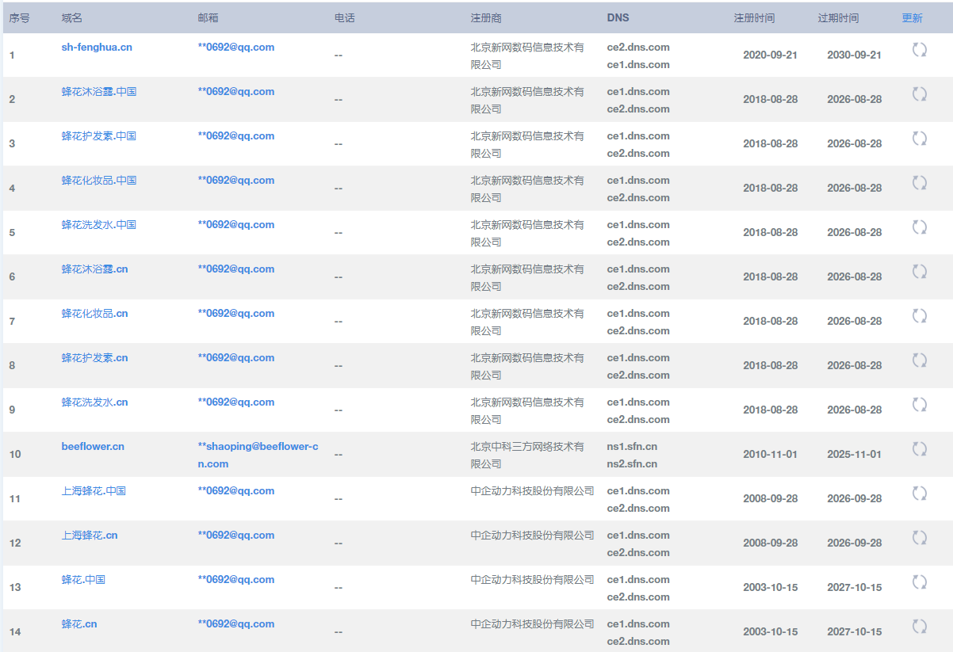Screen dimensions: 953x652
Task: Click the **shaoping@beeflower-cn.com email link
Action: tap(258, 455)
